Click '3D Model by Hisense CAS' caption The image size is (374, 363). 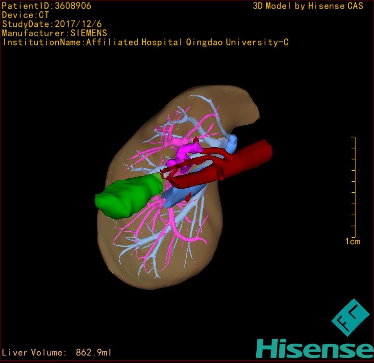pyautogui.click(x=308, y=6)
